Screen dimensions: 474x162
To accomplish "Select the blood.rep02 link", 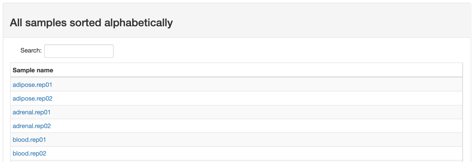I will point(30,154).
